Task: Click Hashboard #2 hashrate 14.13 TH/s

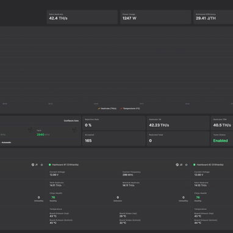Action: (x=201, y=185)
